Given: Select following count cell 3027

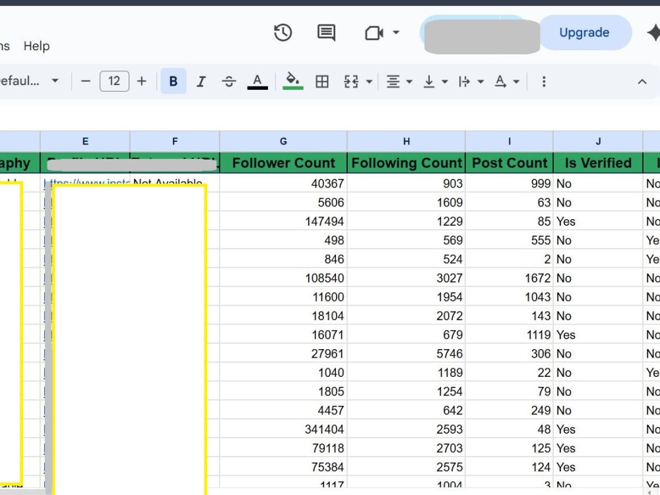Looking at the screenshot, I should [406, 279].
